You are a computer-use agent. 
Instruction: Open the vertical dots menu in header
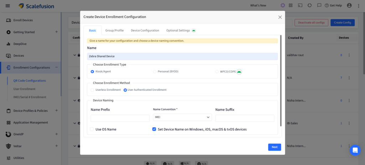[359, 6]
